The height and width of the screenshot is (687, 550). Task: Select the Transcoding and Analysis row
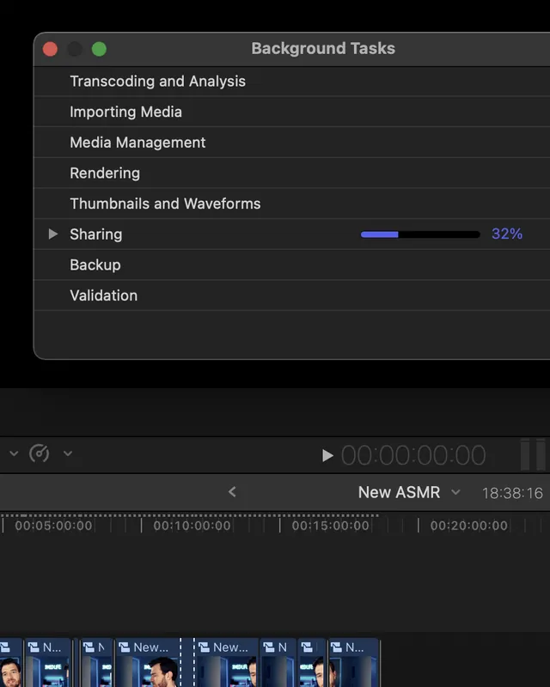291,82
